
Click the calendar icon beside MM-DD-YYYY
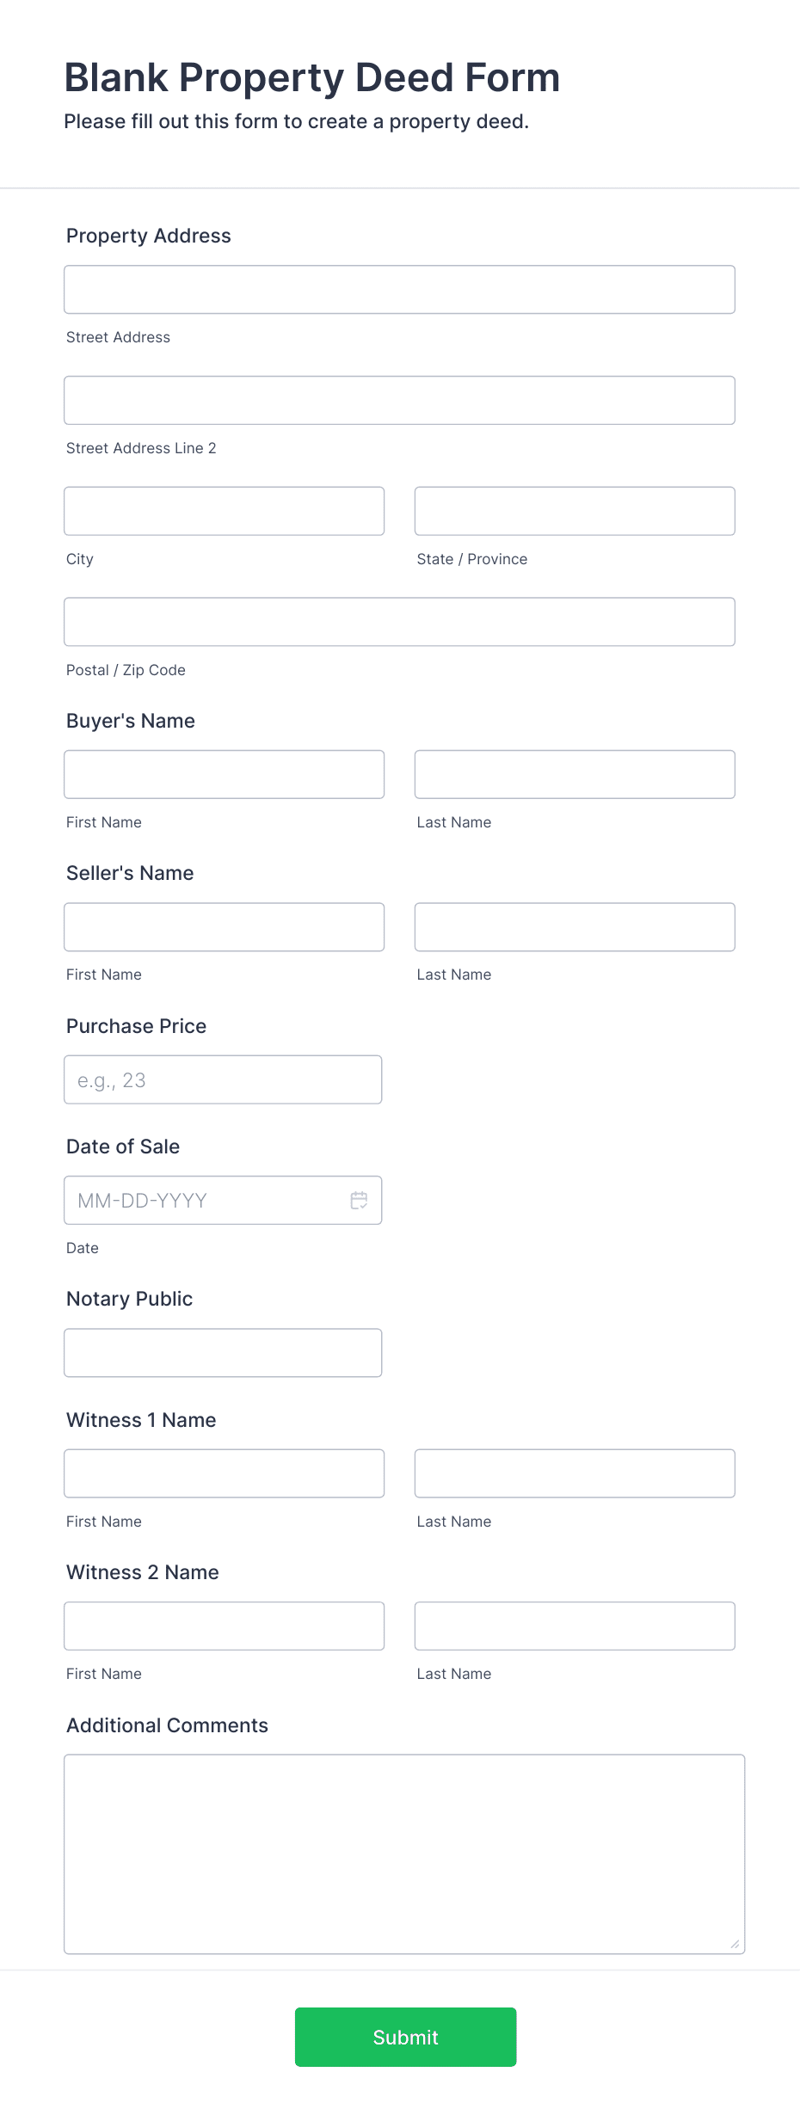[359, 1200]
